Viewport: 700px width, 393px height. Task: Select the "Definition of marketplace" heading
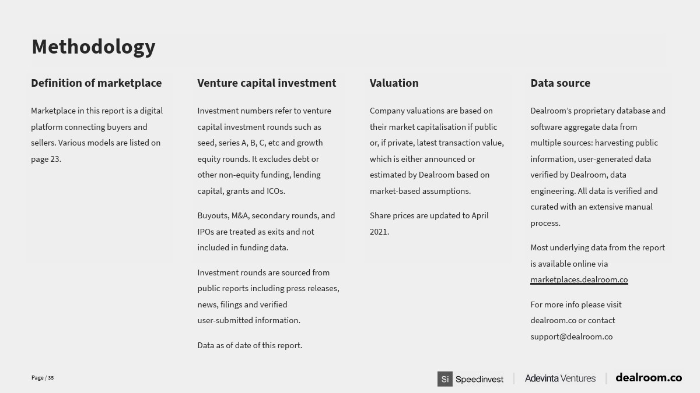[x=96, y=83]
